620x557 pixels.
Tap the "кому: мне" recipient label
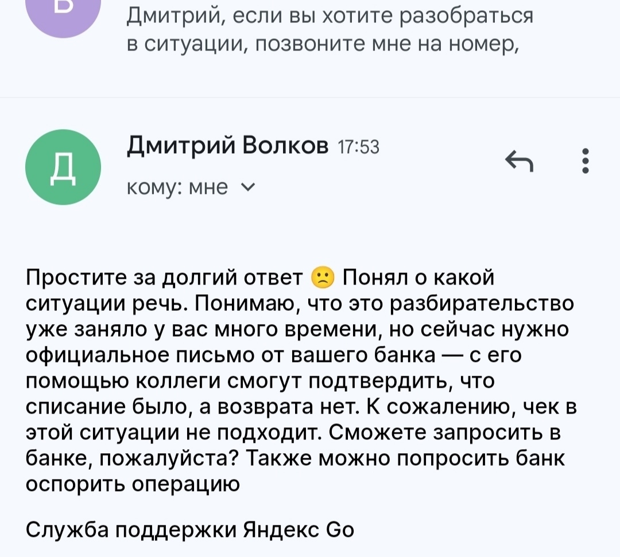coord(177,187)
